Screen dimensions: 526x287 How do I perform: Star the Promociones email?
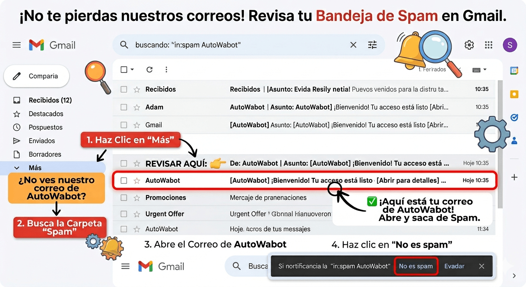click(x=137, y=198)
